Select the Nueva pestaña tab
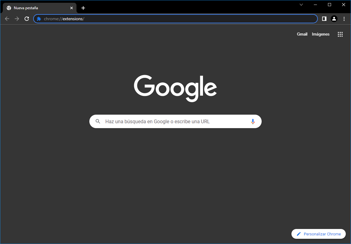The height and width of the screenshot is (244, 351). [39, 8]
